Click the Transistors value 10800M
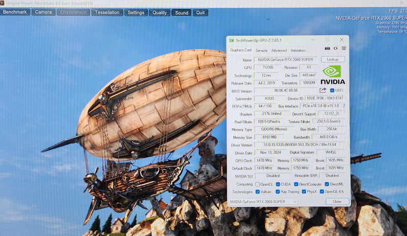Image resolution: width=407 pixels, height=236 pixels. (x=309, y=83)
